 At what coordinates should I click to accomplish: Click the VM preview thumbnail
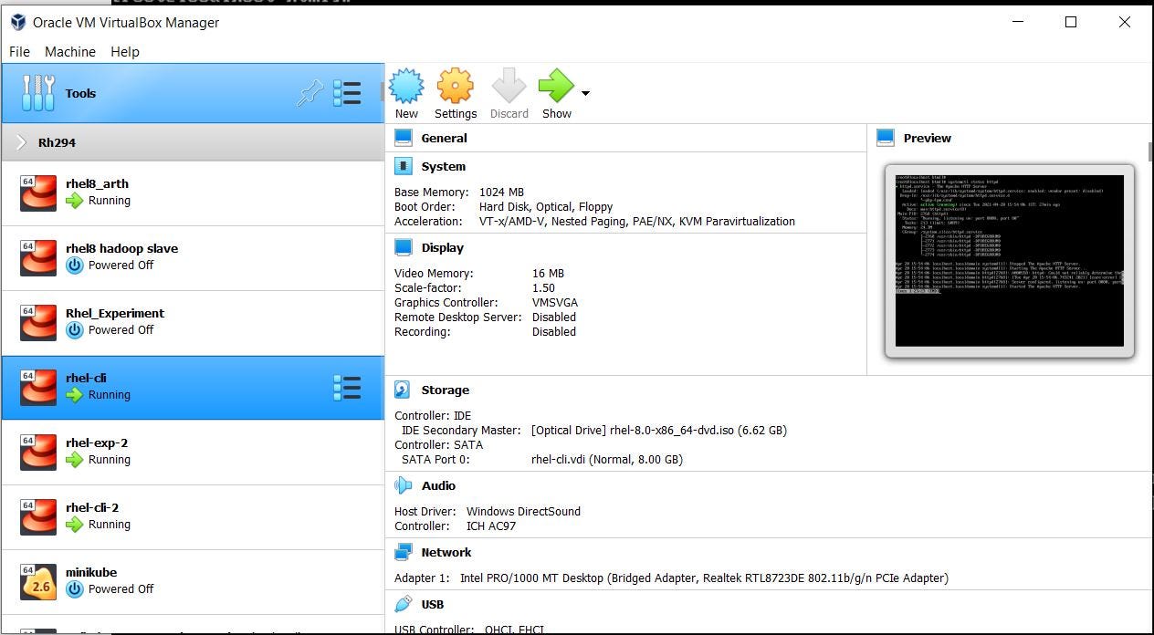coord(1010,261)
